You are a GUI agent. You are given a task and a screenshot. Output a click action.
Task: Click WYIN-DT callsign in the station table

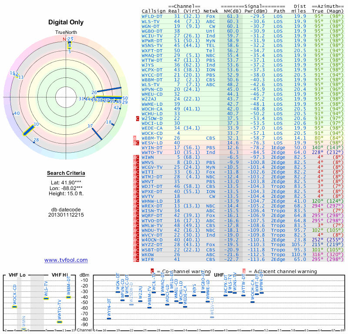(152, 147)
